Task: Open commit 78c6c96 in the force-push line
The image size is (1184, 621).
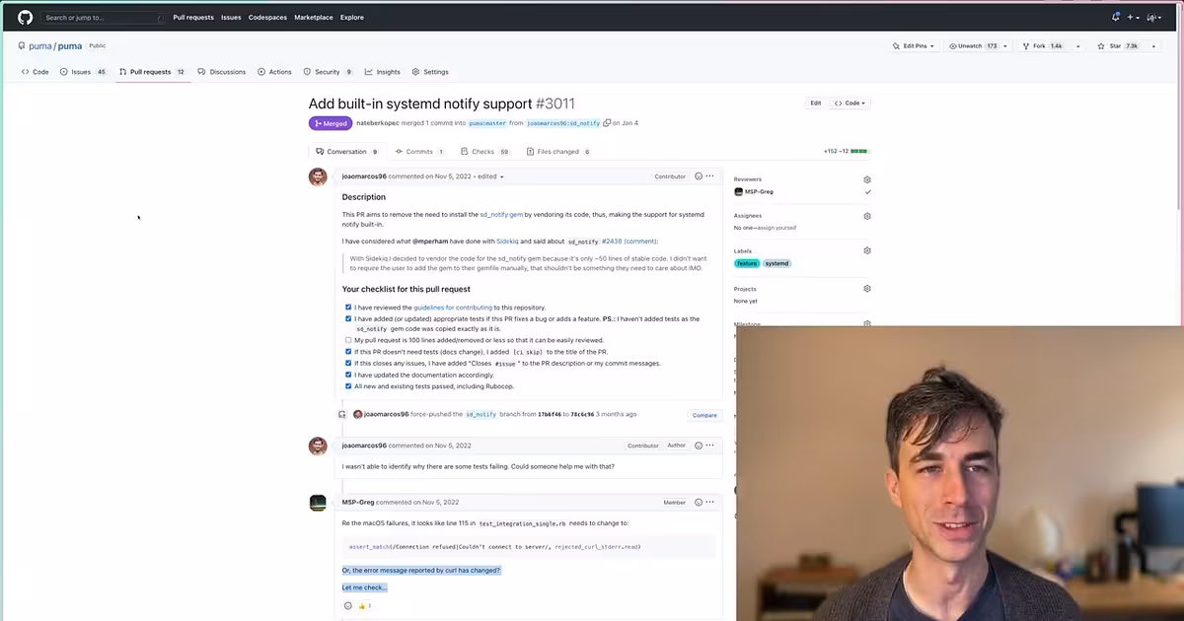Action: tap(581, 414)
